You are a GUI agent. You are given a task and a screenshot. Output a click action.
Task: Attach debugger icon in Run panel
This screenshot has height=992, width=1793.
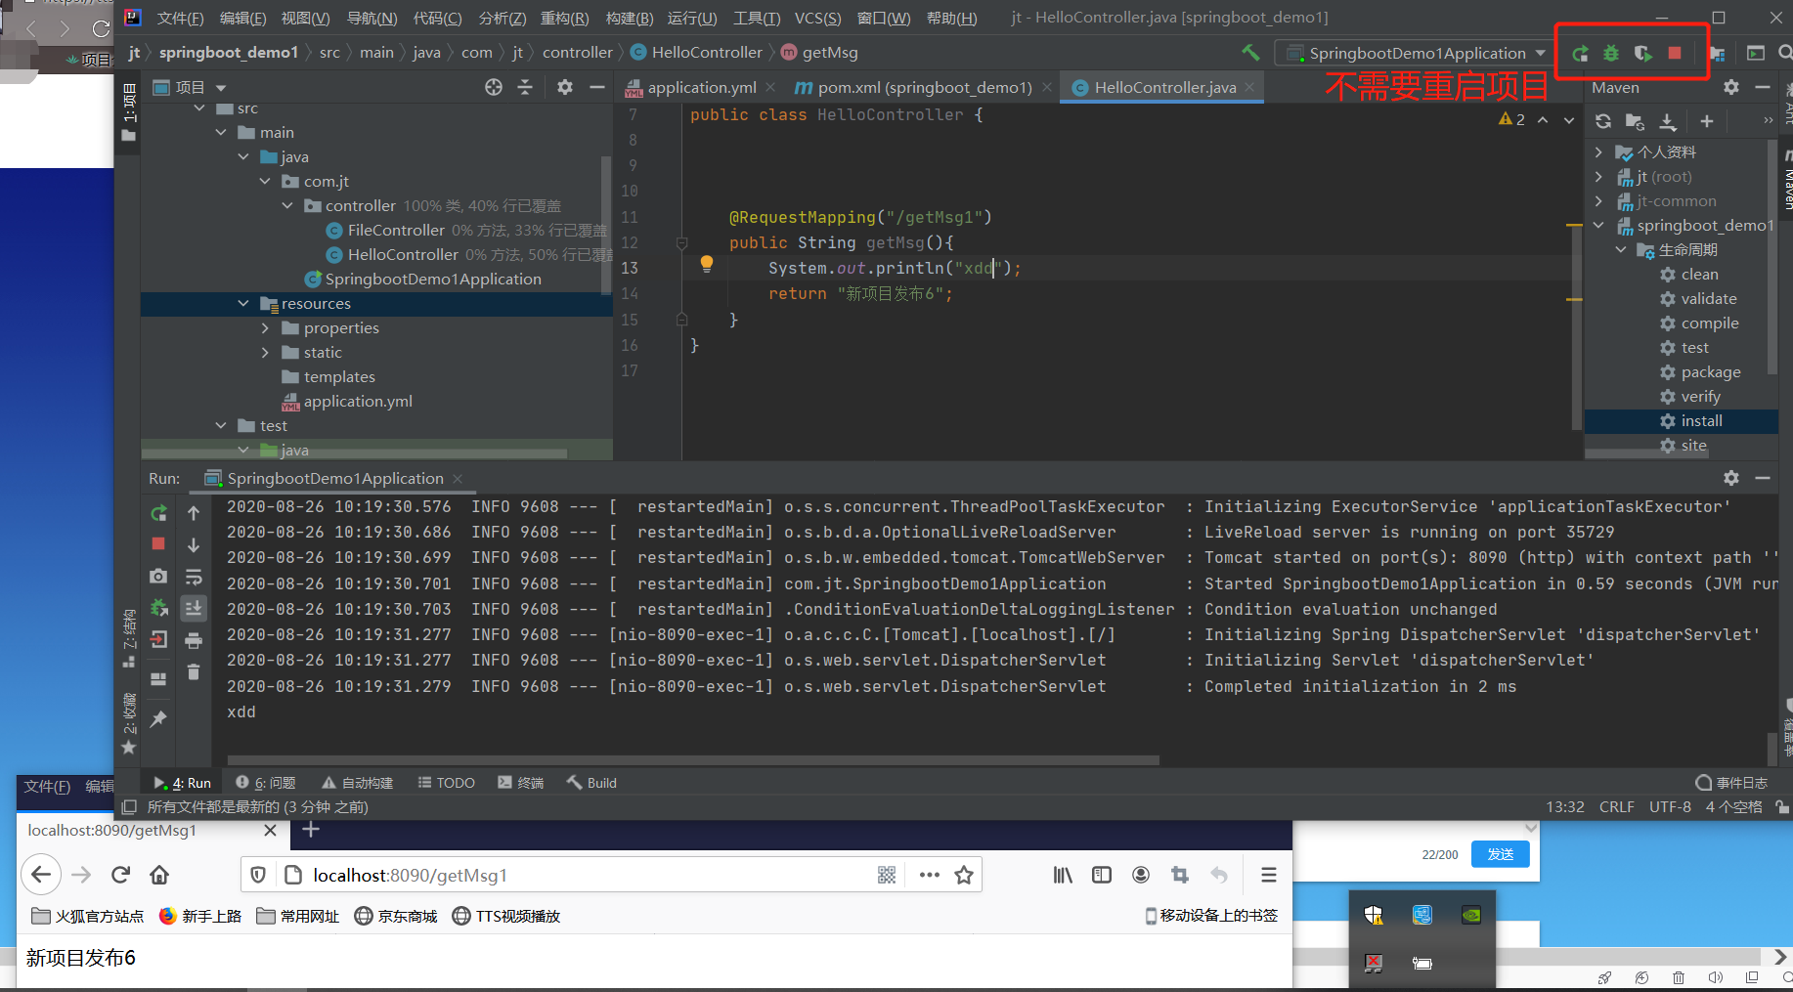click(158, 608)
